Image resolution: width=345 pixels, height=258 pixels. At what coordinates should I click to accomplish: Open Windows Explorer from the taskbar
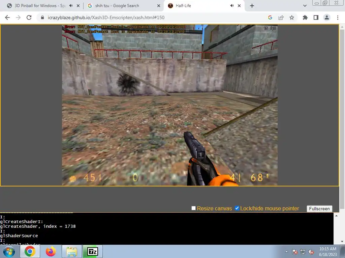(x=72, y=251)
